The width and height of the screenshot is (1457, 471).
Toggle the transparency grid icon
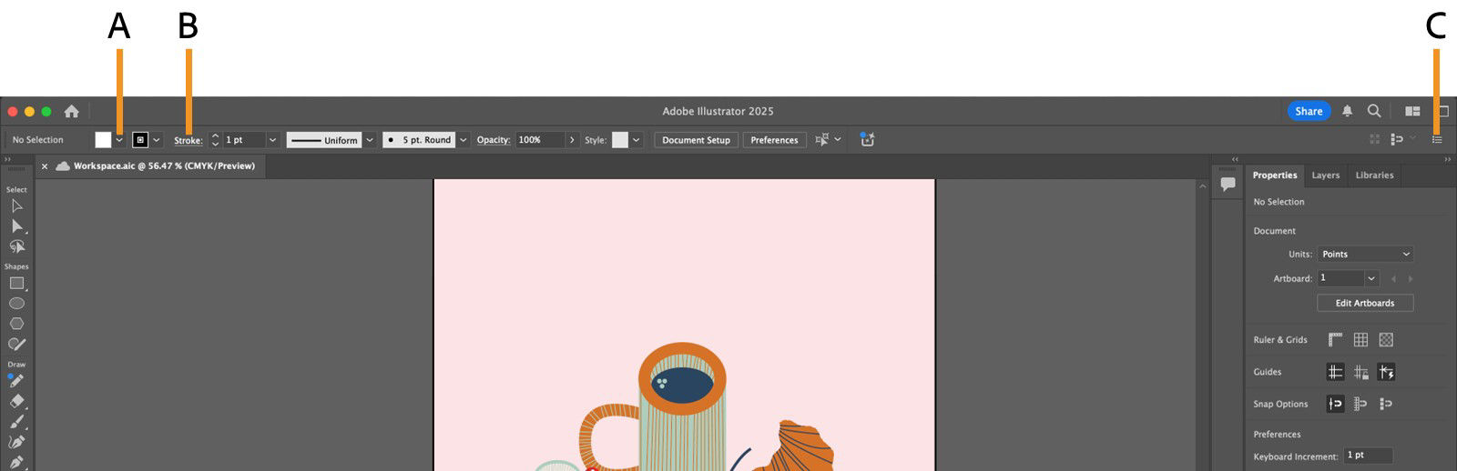(x=1386, y=340)
